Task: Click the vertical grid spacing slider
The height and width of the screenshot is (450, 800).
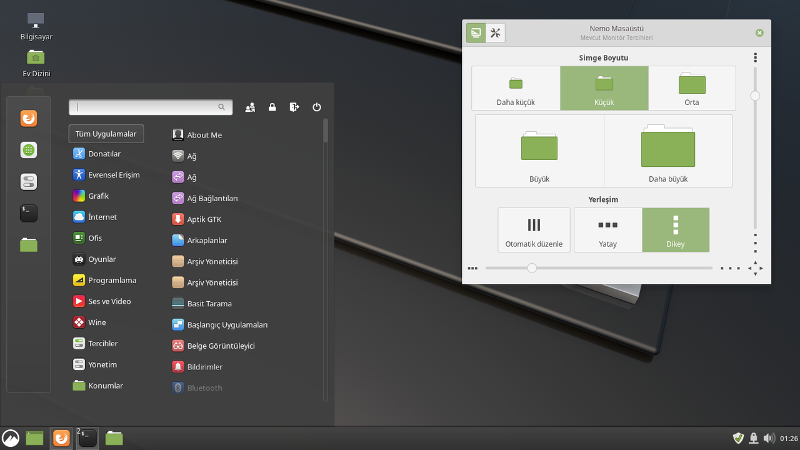Action: [x=755, y=147]
